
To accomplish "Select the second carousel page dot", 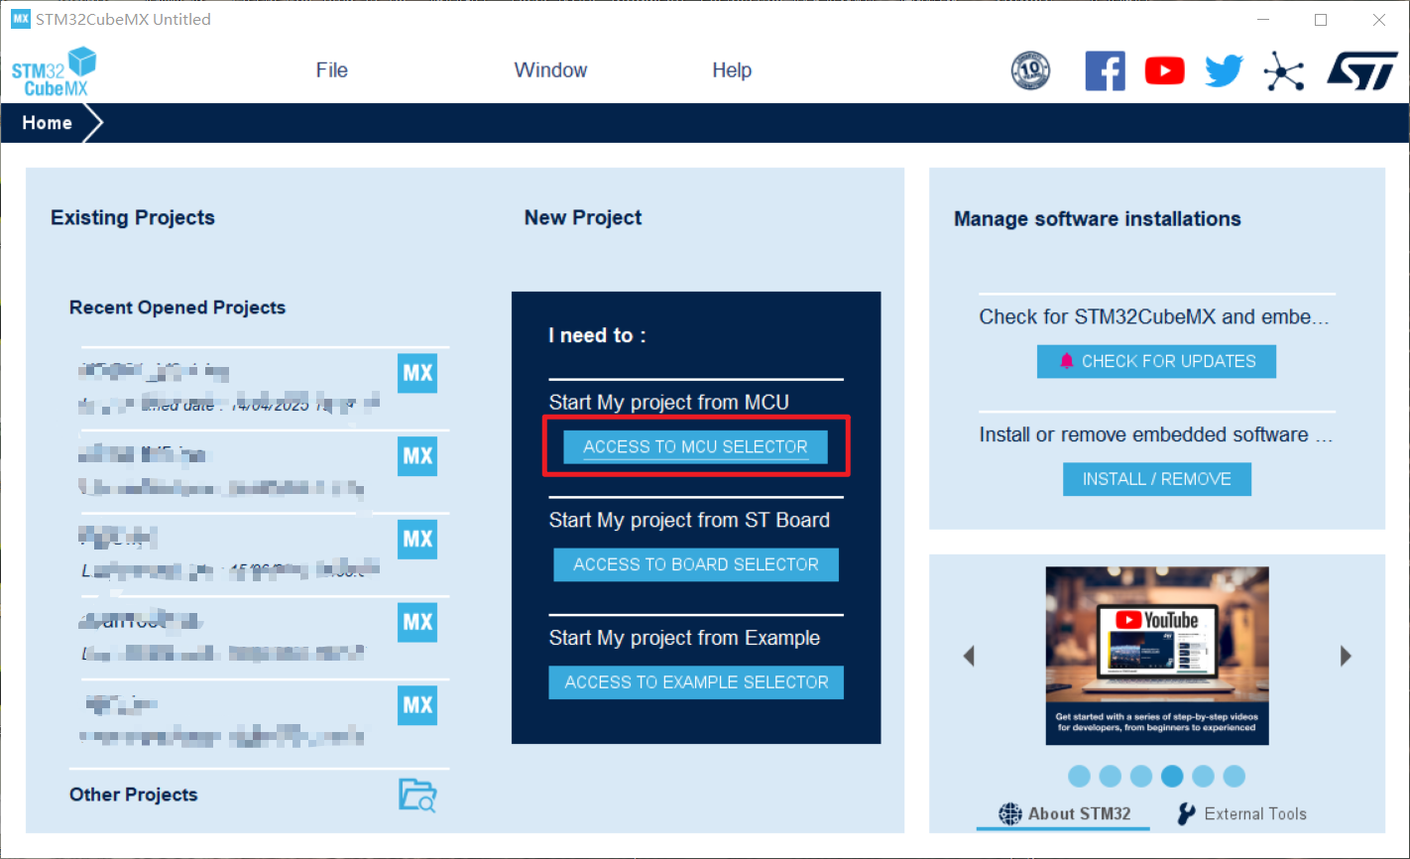I will [x=1111, y=776].
